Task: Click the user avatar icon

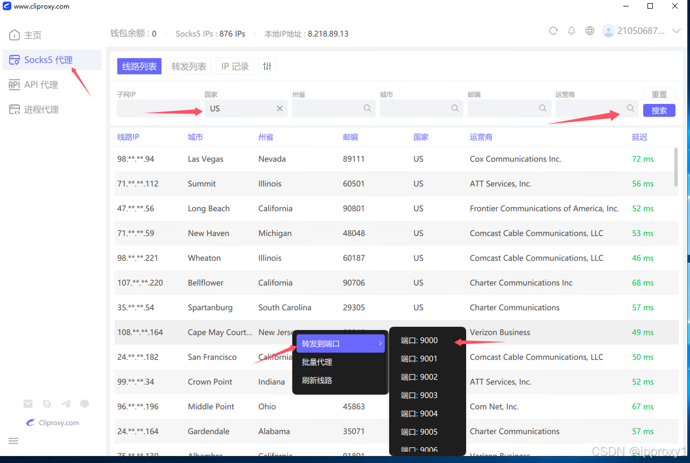Action: point(609,31)
